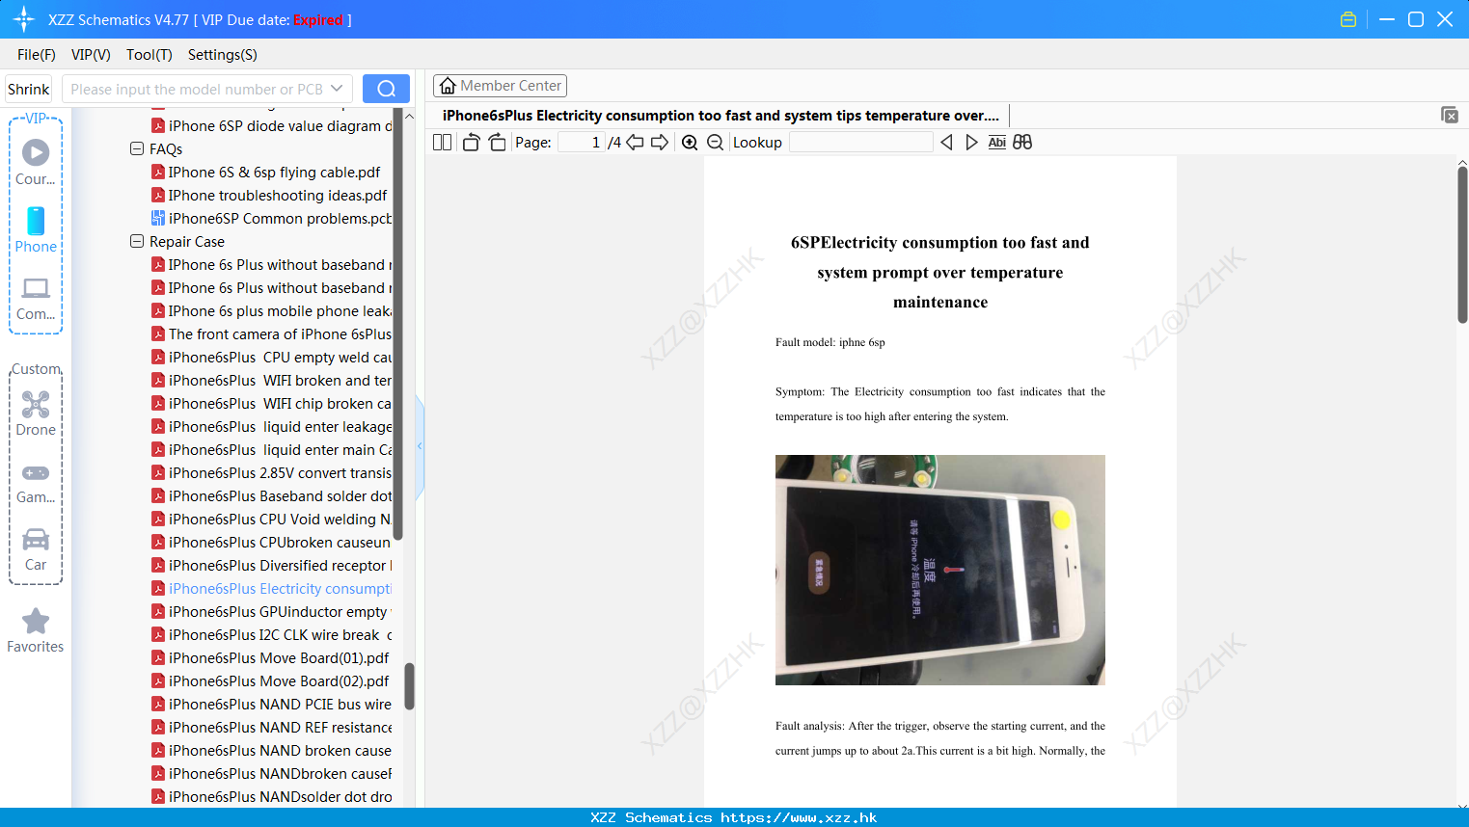Click the file tree vertical scrollbar thumb

pos(409,686)
